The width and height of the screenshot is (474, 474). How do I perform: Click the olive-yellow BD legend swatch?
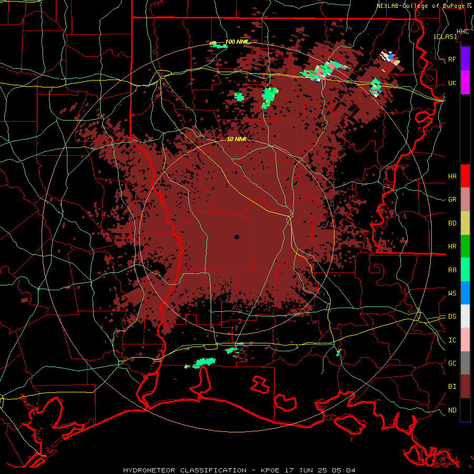coord(465,223)
